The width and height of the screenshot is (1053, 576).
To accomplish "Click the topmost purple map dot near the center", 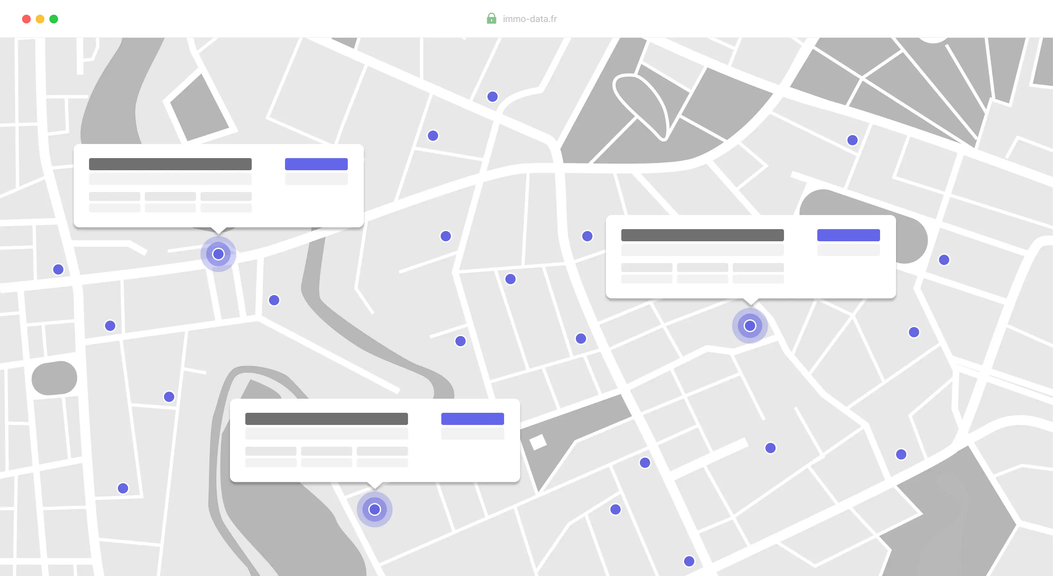I will click(492, 96).
